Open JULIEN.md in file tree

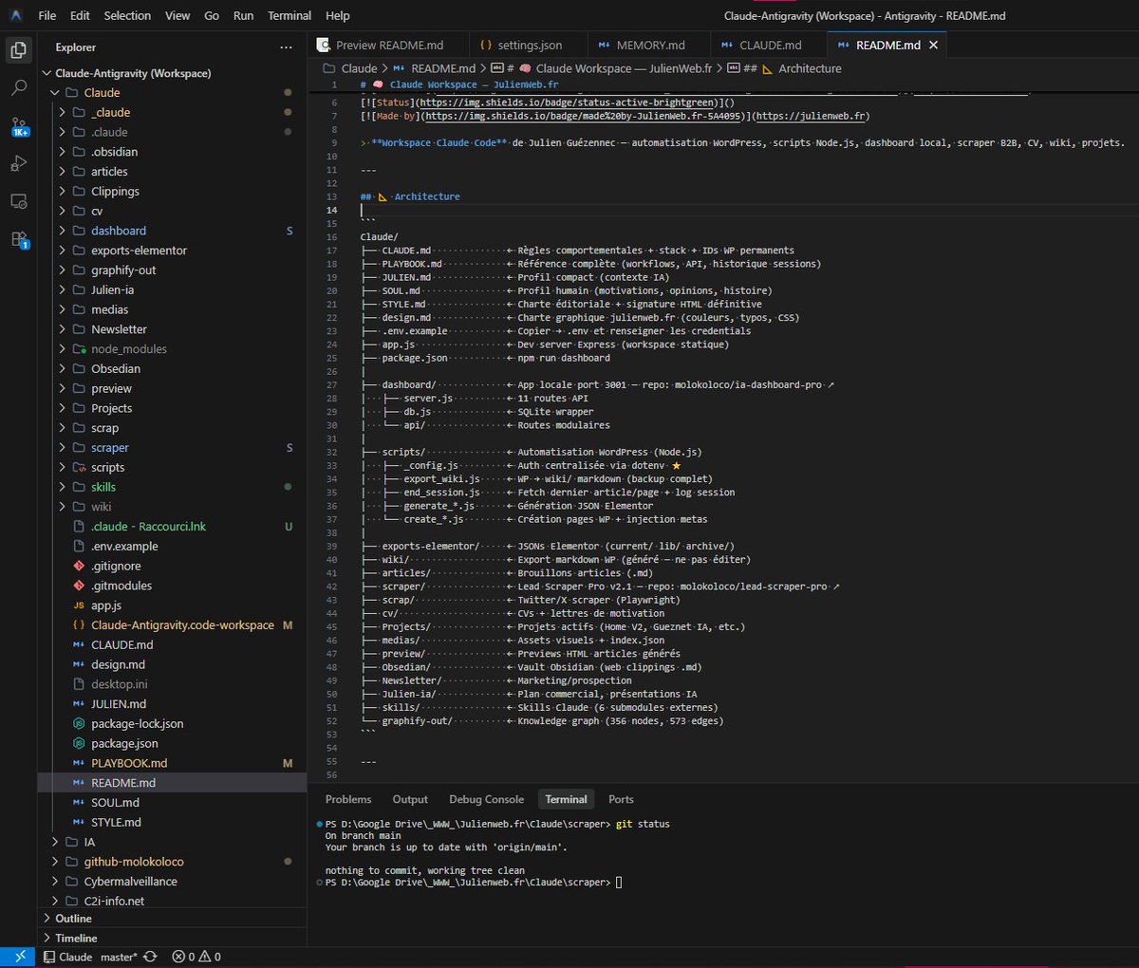pyautogui.click(x=172, y=704)
